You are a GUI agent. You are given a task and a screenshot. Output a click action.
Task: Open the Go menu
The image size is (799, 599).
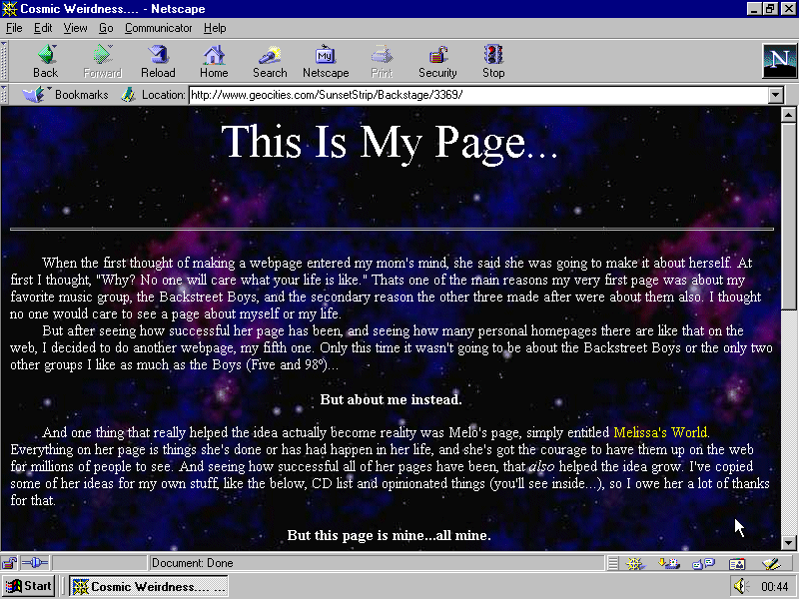pos(106,28)
